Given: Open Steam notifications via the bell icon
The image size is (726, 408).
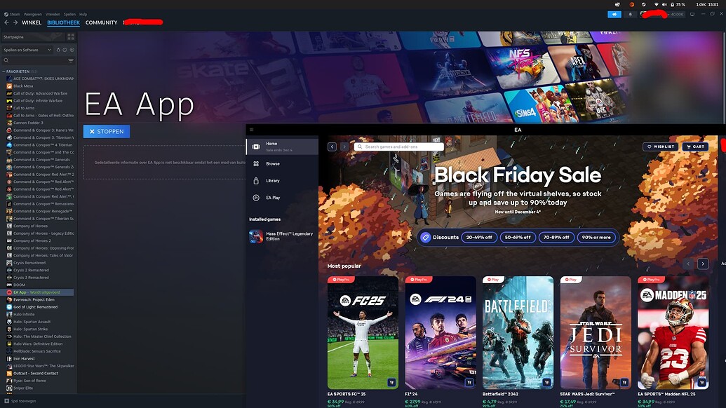Looking at the screenshot, I should [629, 13].
